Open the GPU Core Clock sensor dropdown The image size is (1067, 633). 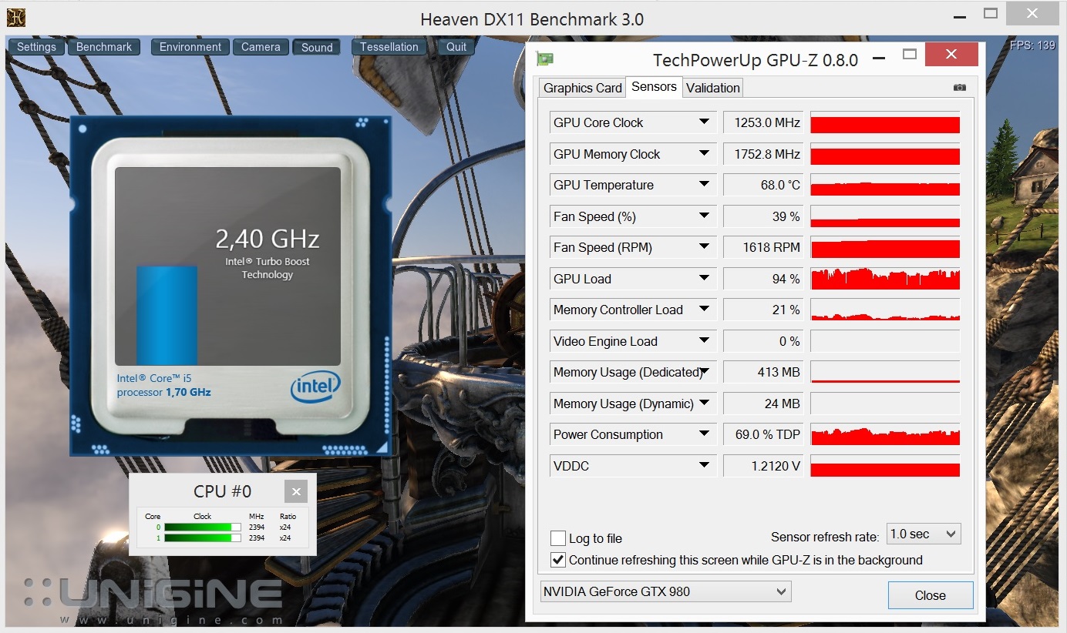click(704, 122)
